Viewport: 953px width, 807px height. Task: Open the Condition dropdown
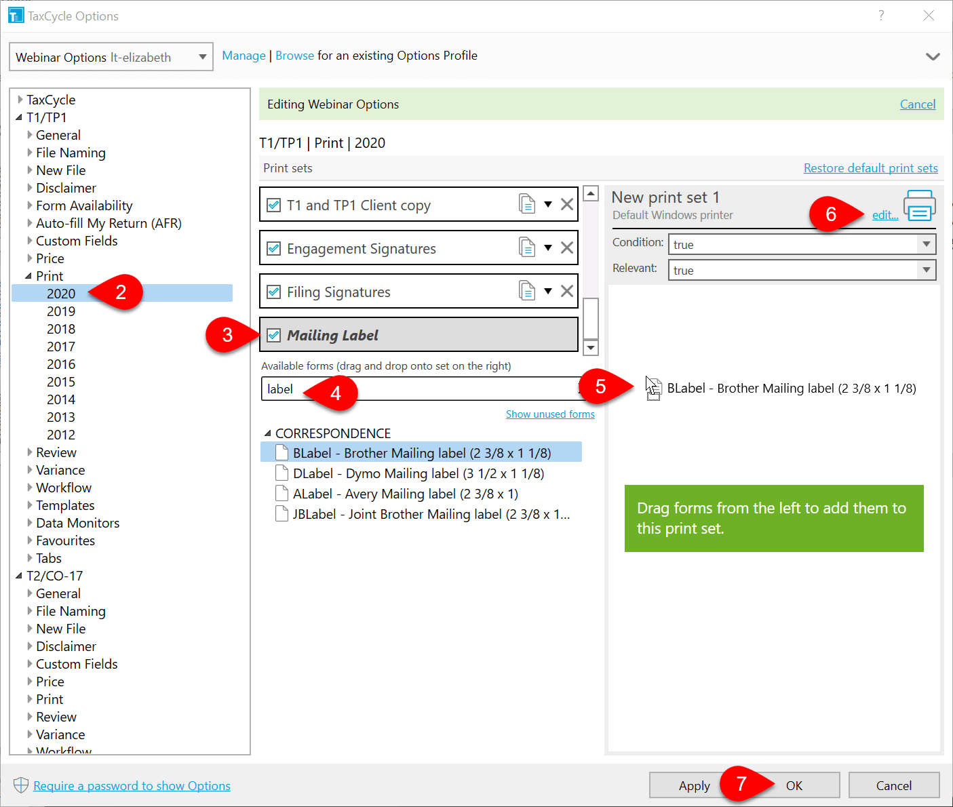point(926,244)
